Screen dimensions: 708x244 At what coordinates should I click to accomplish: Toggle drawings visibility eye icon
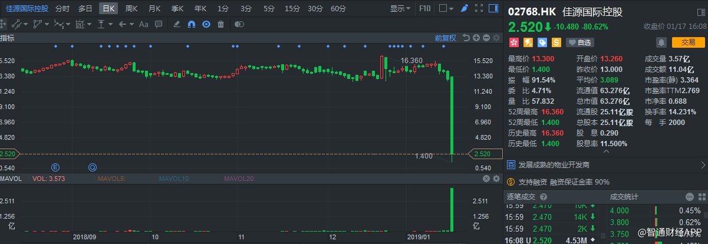click(206, 24)
